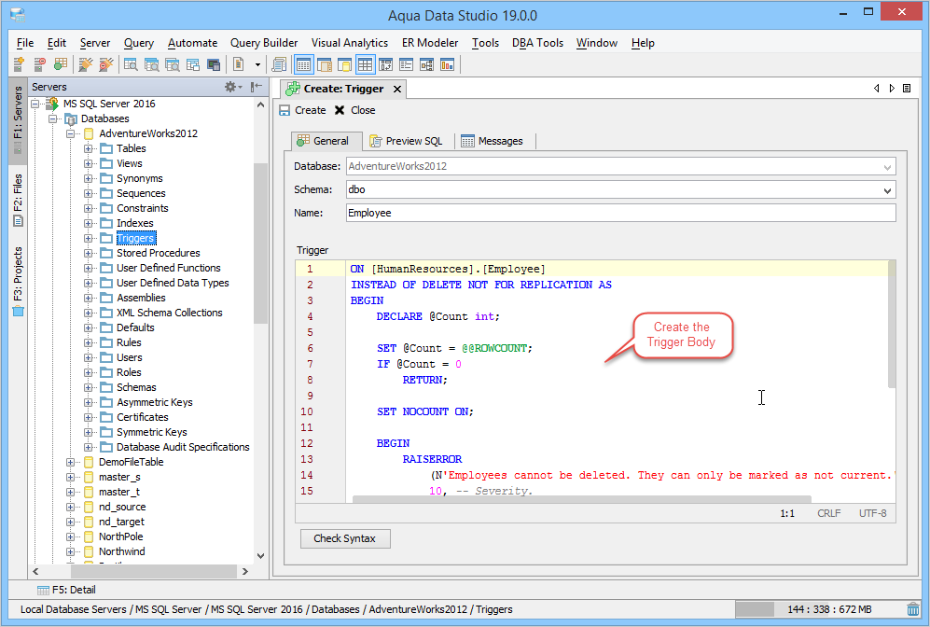Click the trigger editor horizontal scrollbar

tap(578, 499)
